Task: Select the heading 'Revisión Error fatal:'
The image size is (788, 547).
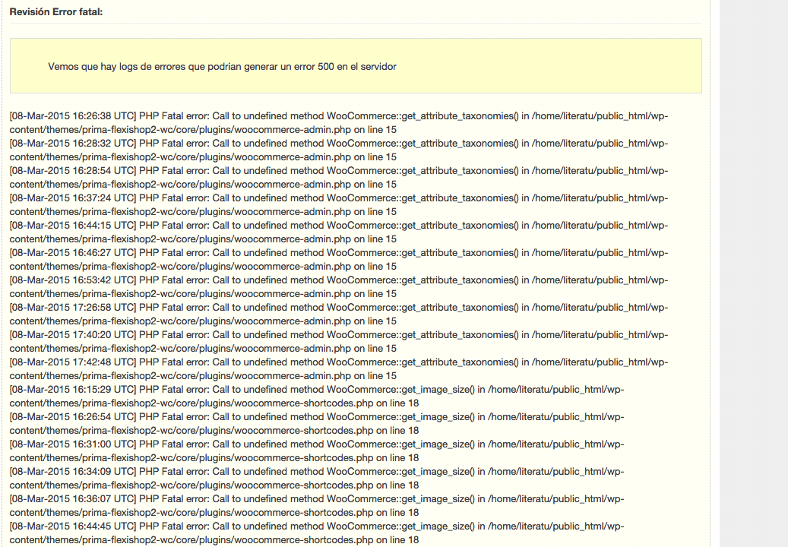Action: click(55, 11)
